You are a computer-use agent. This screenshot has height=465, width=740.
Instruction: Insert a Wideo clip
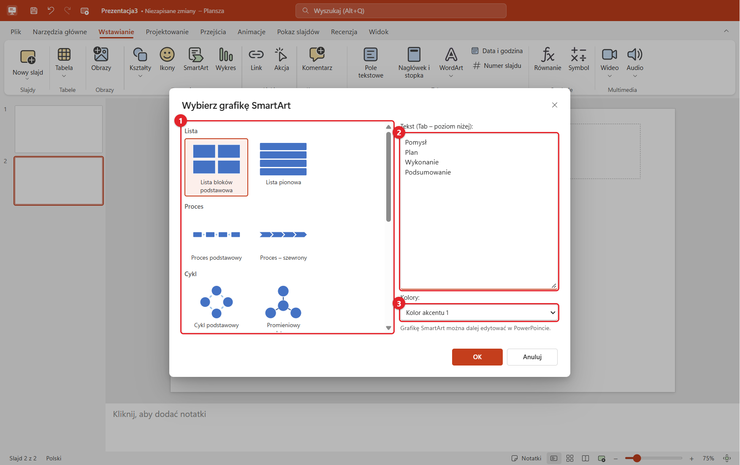[610, 62]
